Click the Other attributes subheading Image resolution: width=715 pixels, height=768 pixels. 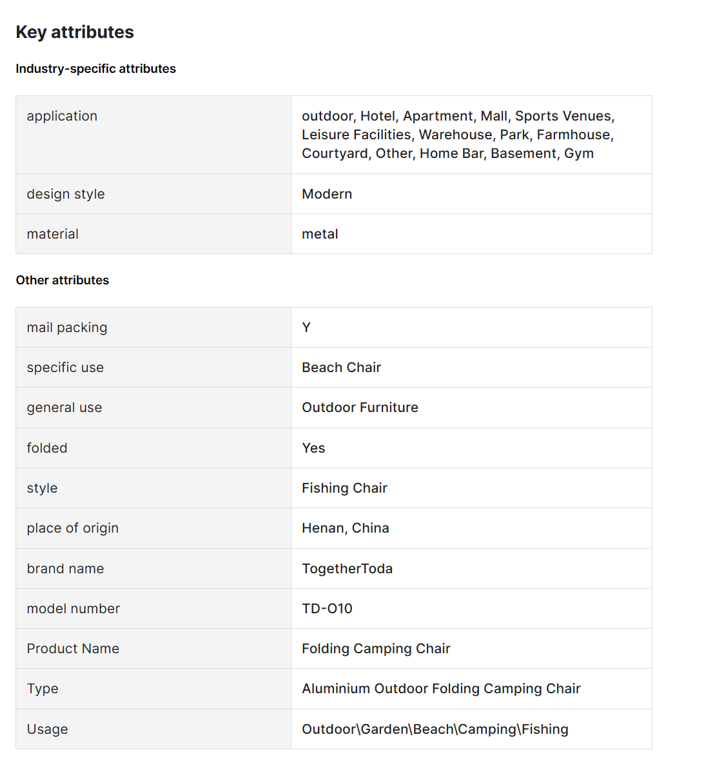(63, 281)
